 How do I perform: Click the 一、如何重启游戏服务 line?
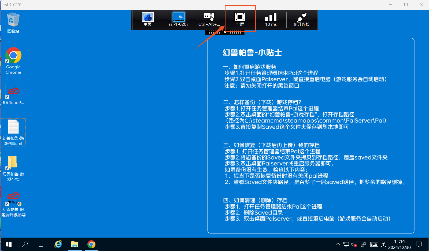pos(249,67)
